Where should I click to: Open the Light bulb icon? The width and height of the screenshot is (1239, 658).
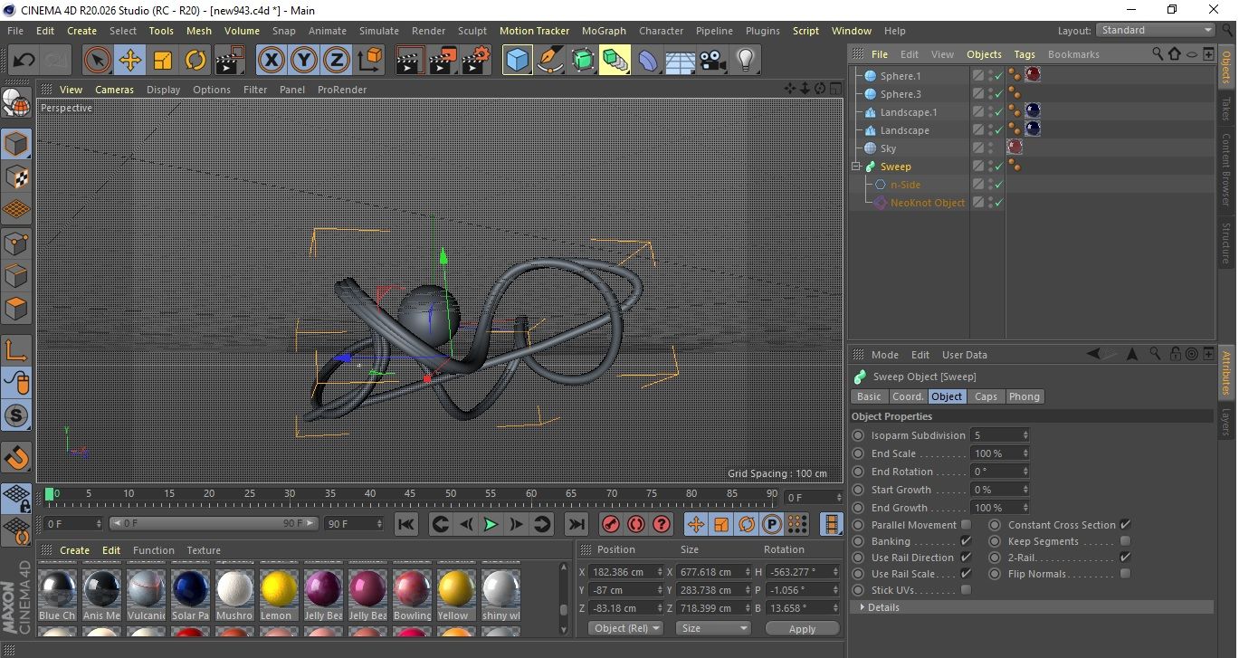click(745, 61)
